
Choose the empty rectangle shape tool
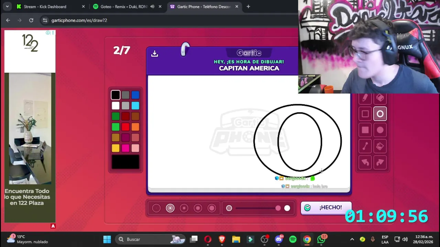coord(365,114)
